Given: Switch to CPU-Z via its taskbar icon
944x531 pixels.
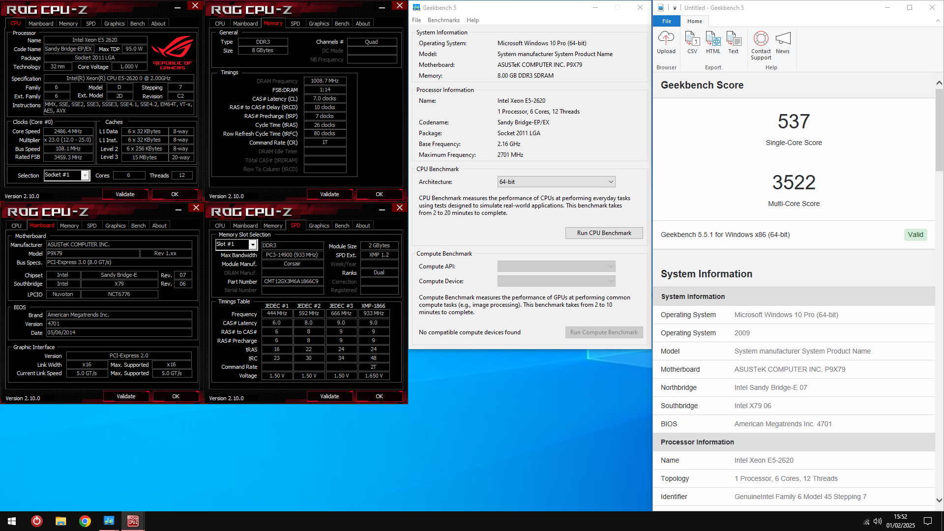Looking at the screenshot, I should pos(133,521).
